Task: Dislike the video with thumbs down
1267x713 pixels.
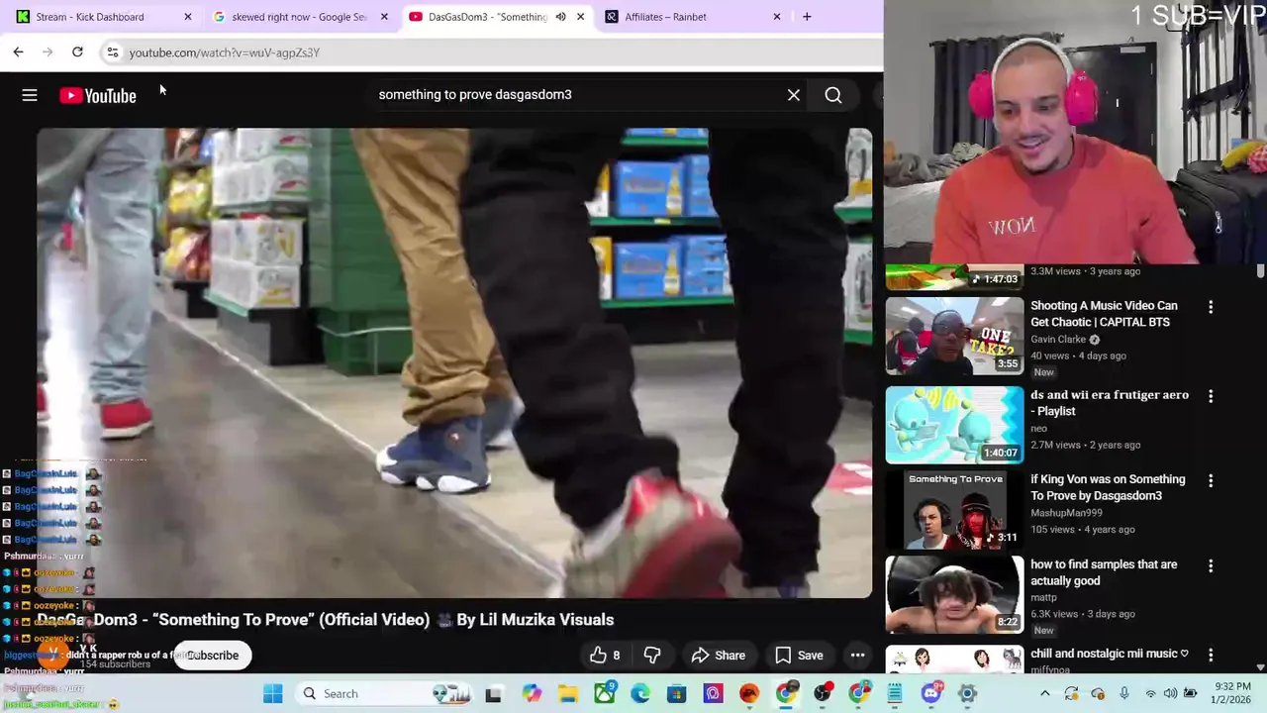Action: click(652, 655)
